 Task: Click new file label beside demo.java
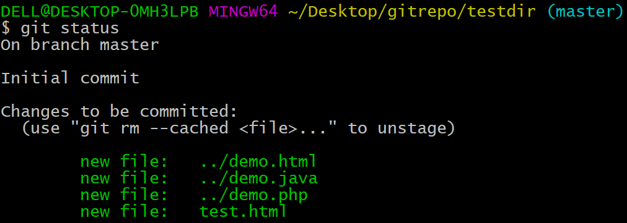click(x=123, y=178)
